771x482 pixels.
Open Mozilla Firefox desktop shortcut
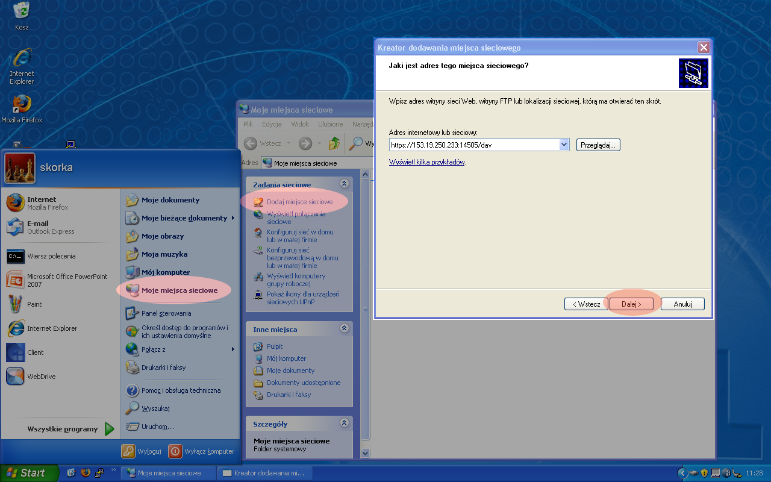tap(22, 108)
